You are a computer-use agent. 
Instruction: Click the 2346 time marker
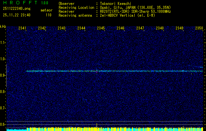pyautogui.click(x=121, y=28)
